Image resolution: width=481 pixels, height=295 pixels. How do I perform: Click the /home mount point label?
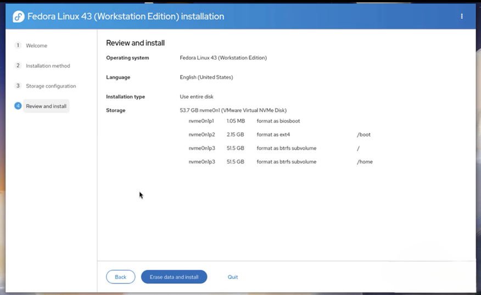365,162
